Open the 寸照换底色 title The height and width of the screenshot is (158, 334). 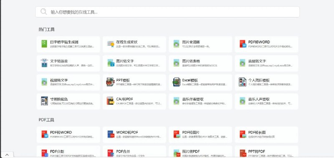pos(59,99)
